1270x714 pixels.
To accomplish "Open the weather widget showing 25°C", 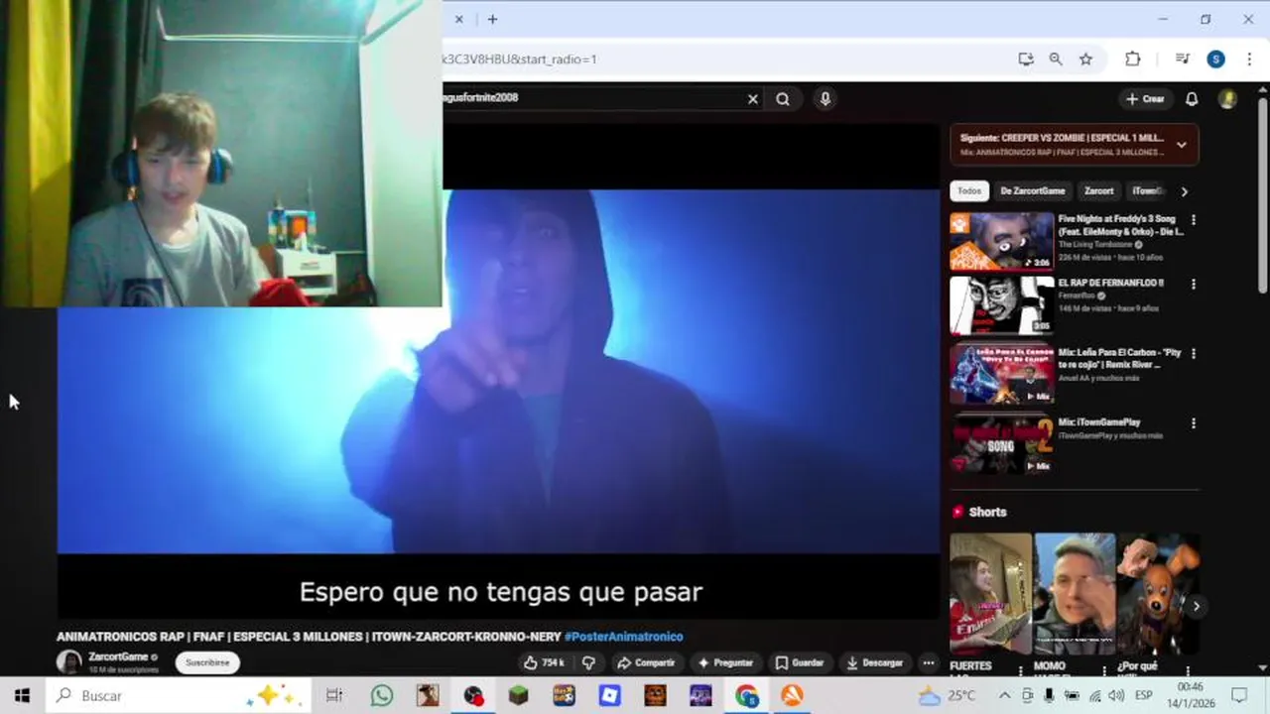I will pyautogui.click(x=948, y=695).
